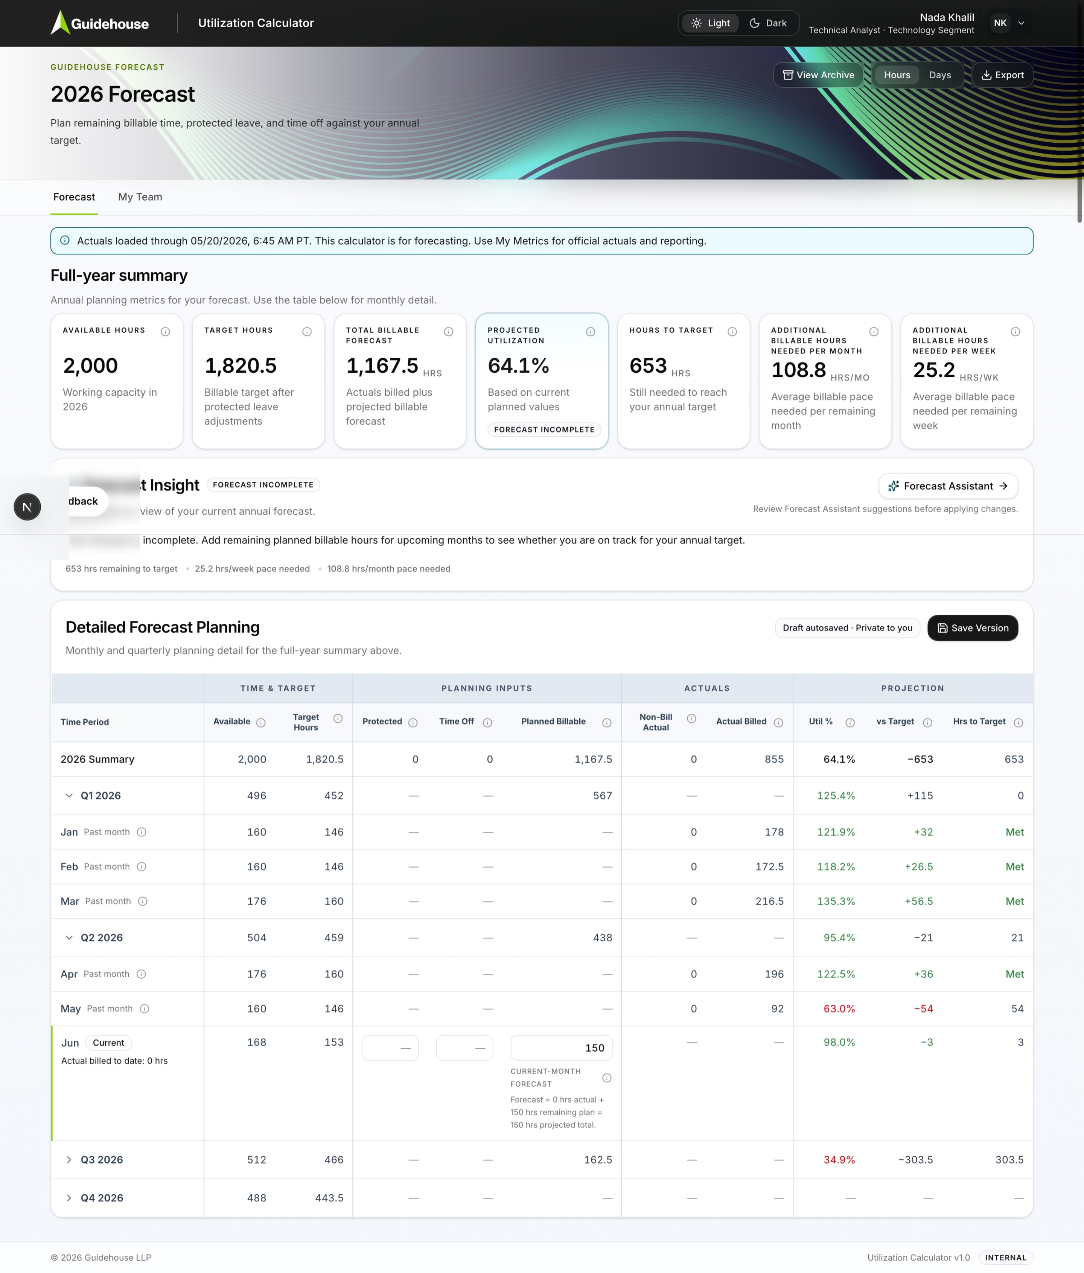Click the View Archive button

(x=818, y=75)
